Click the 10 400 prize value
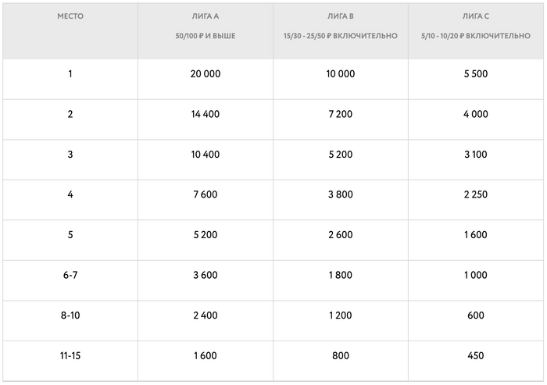 point(205,155)
